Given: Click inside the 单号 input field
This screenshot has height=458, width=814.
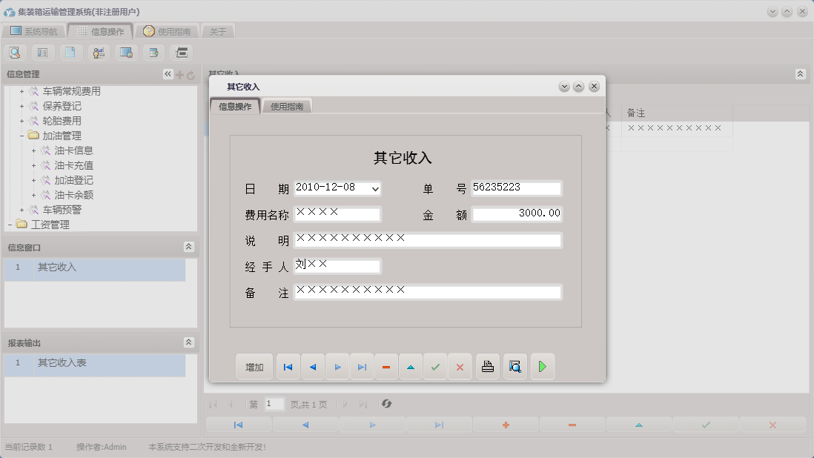Looking at the screenshot, I should coord(517,187).
